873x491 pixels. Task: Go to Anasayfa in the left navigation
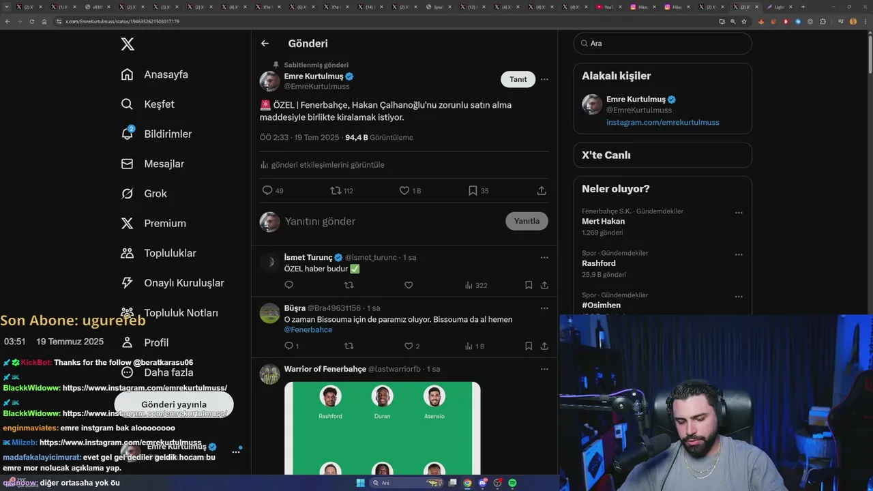point(154,74)
